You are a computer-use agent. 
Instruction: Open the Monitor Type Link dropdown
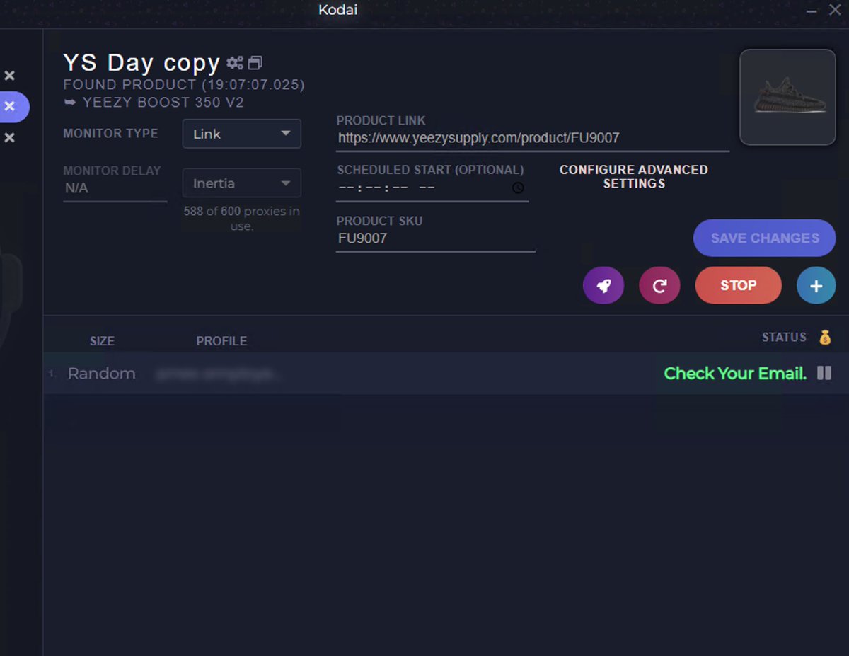(x=242, y=134)
